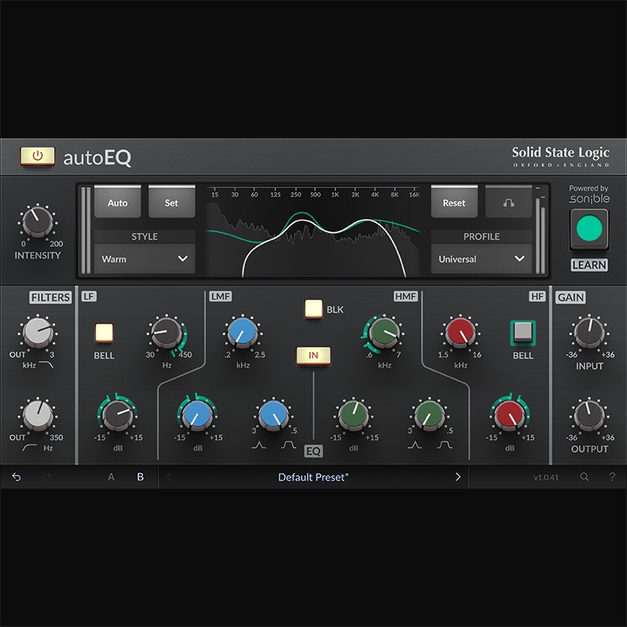Click the input level meter
627x627 pixels.
[85, 230]
